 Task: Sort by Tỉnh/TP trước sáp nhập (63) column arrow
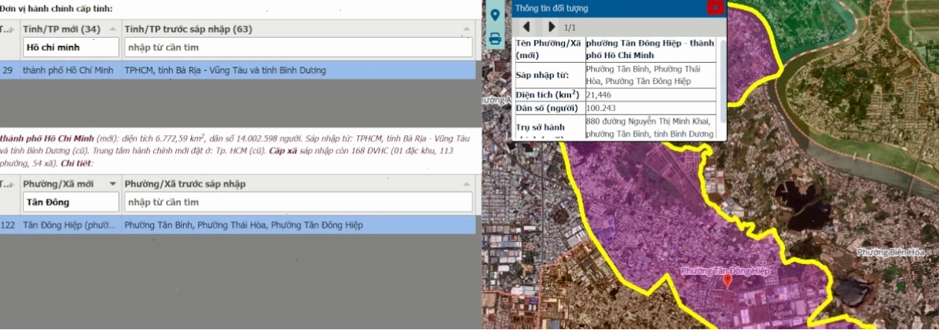tap(466, 29)
